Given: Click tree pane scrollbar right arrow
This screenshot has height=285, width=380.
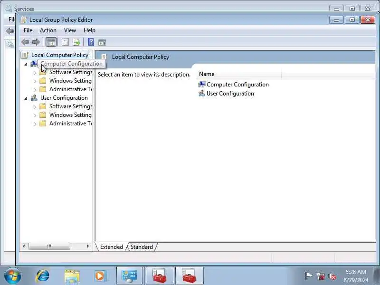Looking at the screenshot, I should click(x=88, y=246).
